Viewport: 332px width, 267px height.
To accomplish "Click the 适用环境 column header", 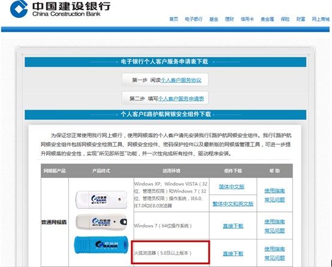I will [171, 171].
